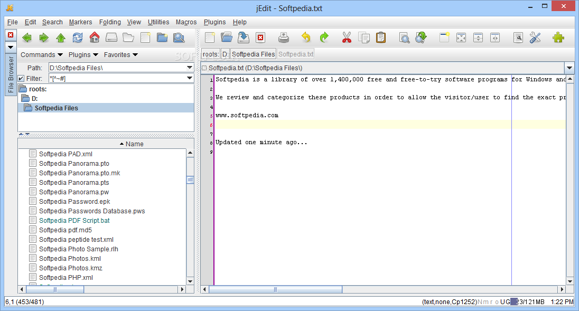Screen dimensions: 579x311
Task: Open the Folding menu
Action: [x=110, y=22]
